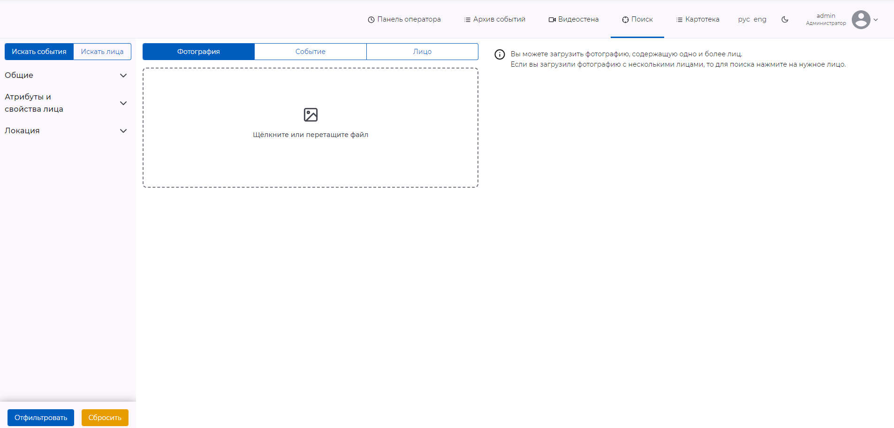
Task: Click the Щёлкните или перетащите файл text
Action: click(x=311, y=135)
